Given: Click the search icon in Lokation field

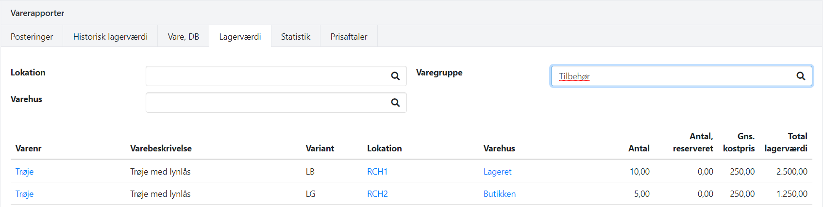Looking at the screenshot, I should (395, 76).
